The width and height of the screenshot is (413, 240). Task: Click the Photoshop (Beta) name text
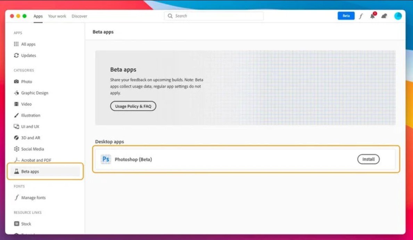coord(133,159)
